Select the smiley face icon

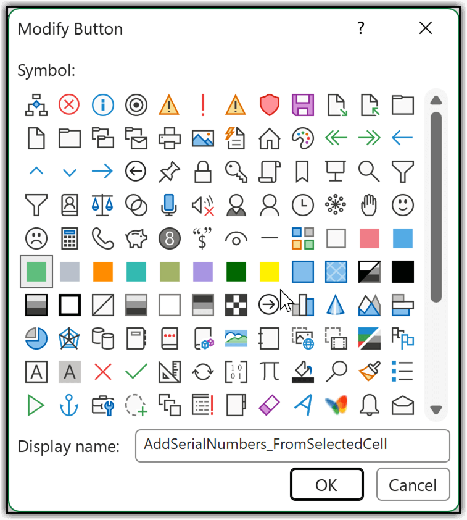click(x=402, y=205)
